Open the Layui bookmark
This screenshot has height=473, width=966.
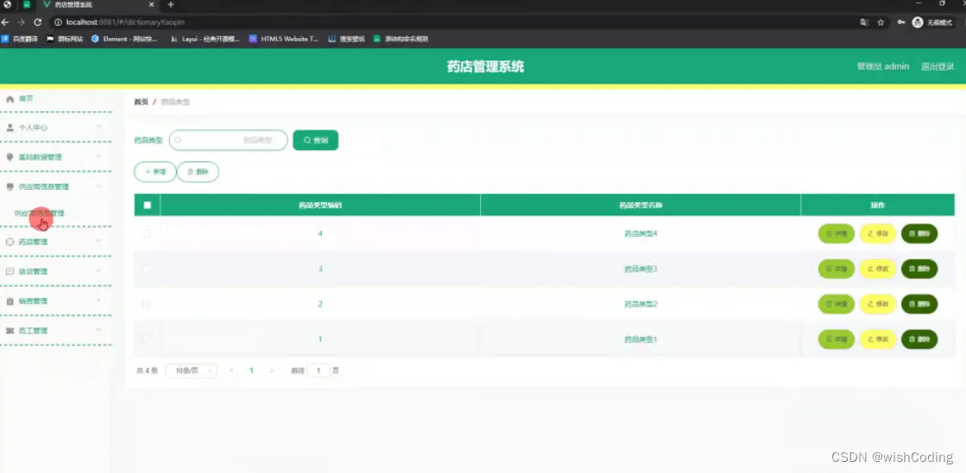[205, 39]
